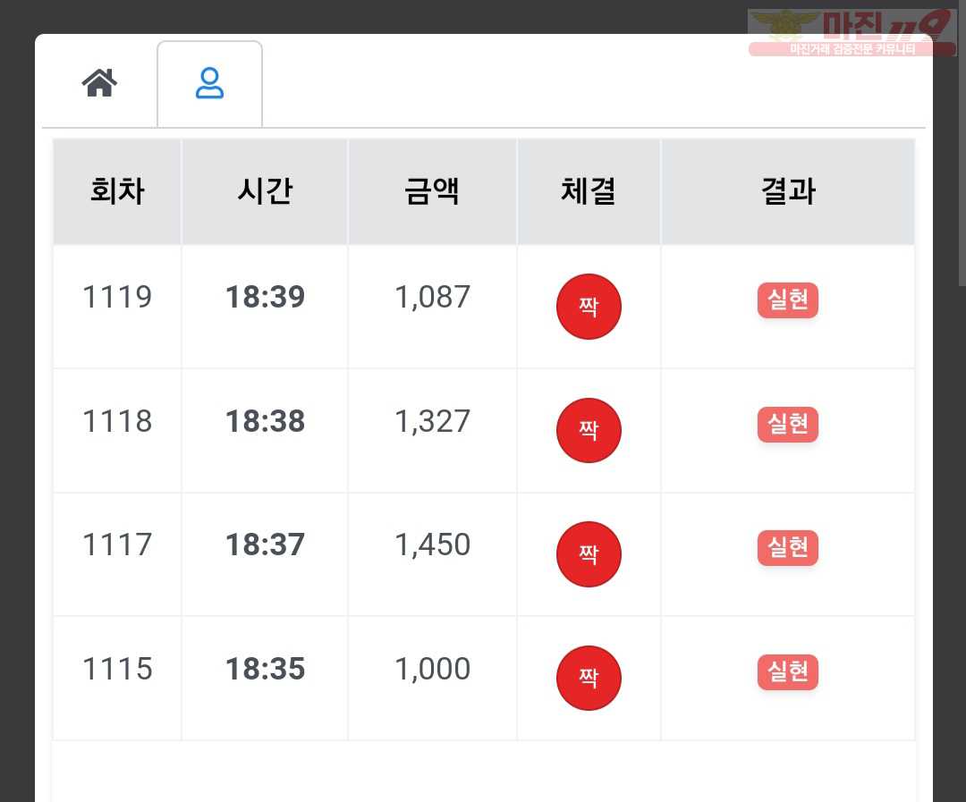Click the red 짝 circle for round 1115
The width and height of the screenshot is (966, 802).
click(589, 678)
